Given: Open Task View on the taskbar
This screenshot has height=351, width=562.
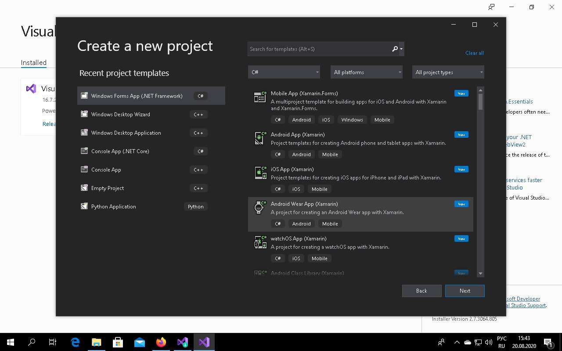Looking at the screenshot, I should (53, 342).
